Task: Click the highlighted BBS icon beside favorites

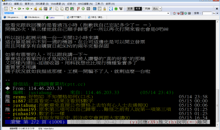Action: click(x=182, y=13)
